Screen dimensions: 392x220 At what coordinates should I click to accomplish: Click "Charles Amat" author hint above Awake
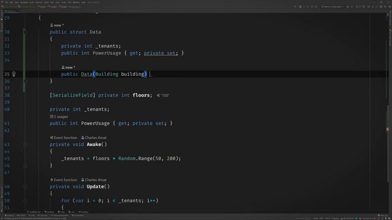click(94, 137)
